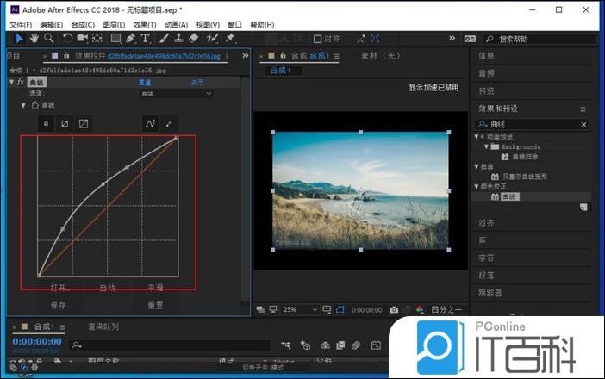This screenshot has width=605, height=379.
Task: Collapse the 颜色校正 category in effects list
Action: point(477,186)
